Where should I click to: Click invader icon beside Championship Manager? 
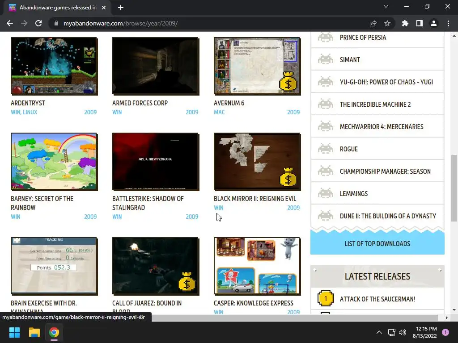click(x=326, y=171)
